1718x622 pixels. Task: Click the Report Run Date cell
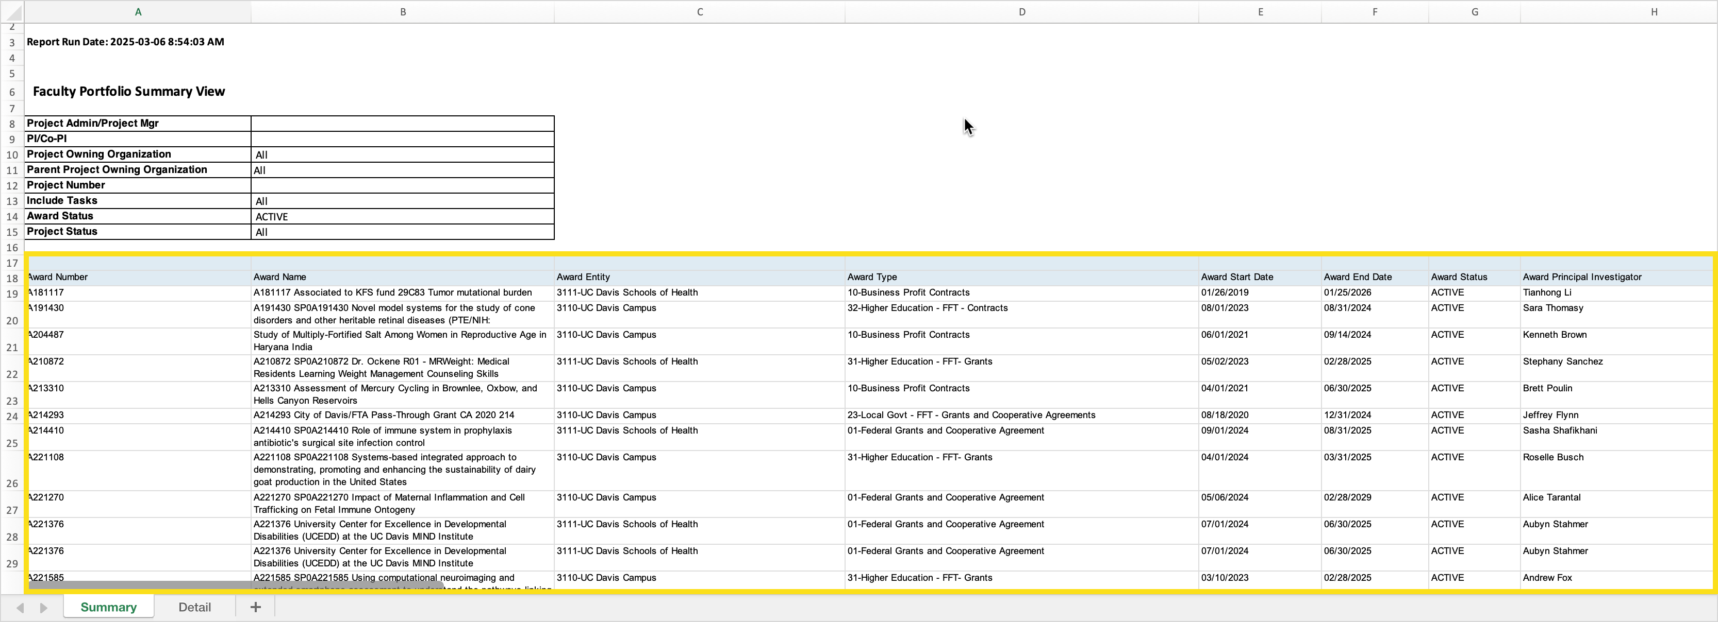(125, 42)
